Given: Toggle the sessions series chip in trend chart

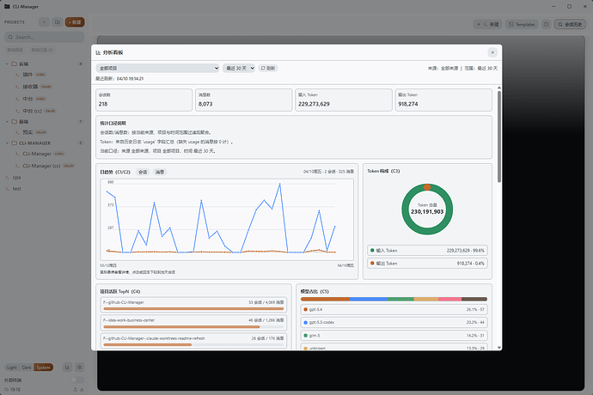Looking at the screenshot, I should pyautogui.click(x=143, y=172).
